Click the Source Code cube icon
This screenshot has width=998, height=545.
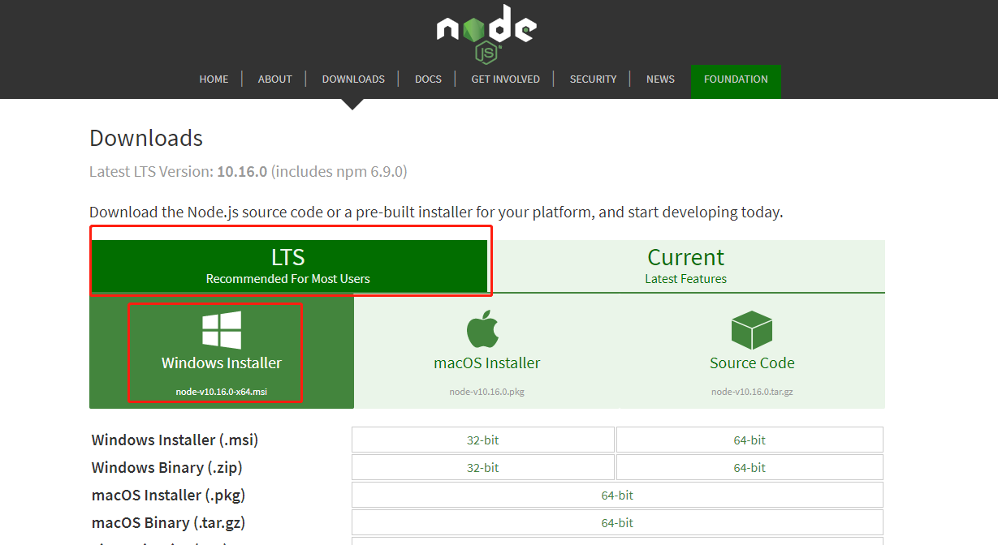tap(752, 330)
